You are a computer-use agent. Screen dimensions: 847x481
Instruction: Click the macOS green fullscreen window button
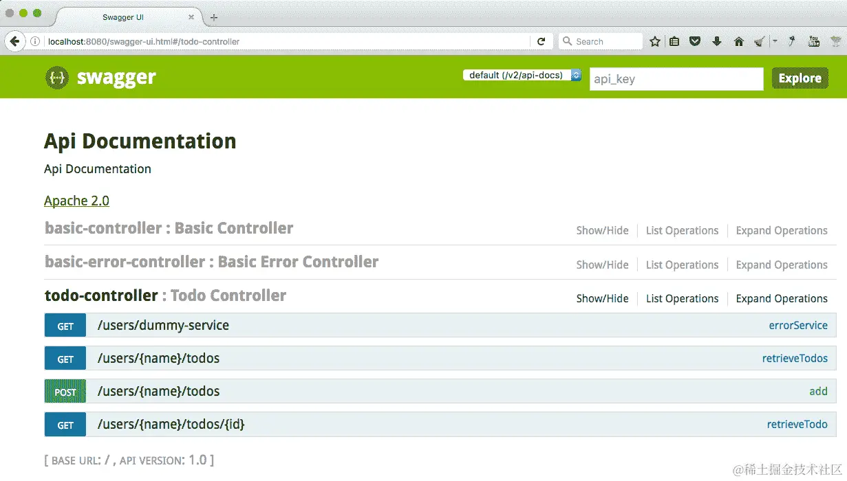pyautogui.click(x=36, y=13)
